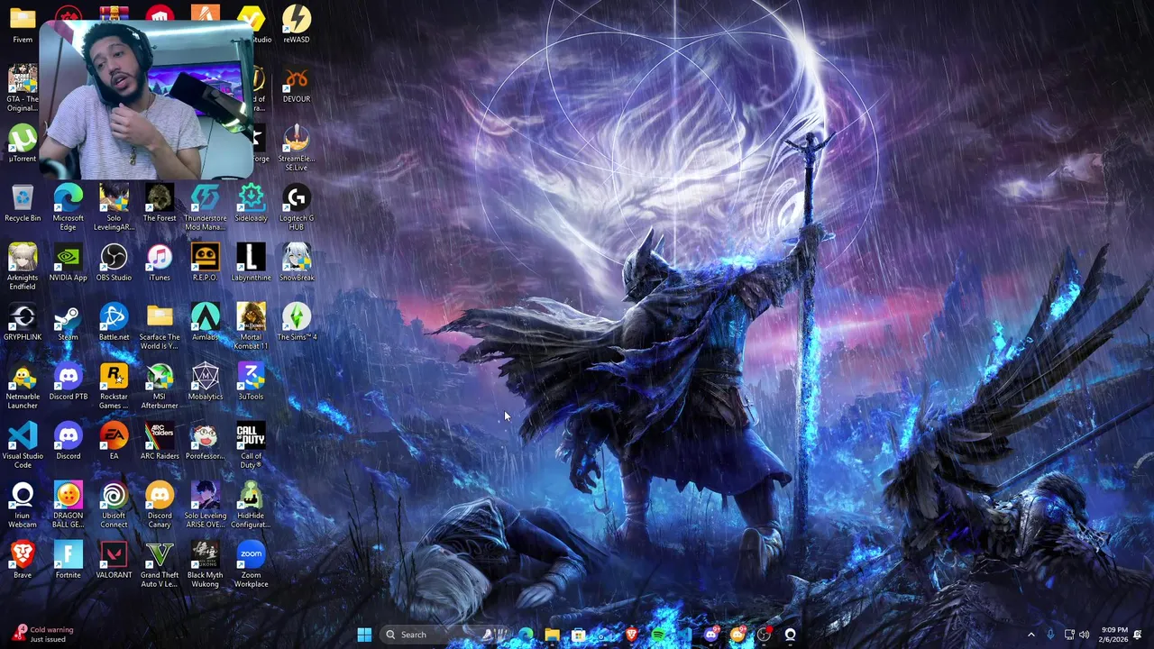Launch Call of Duty desktop shortcut

point(251,445)
